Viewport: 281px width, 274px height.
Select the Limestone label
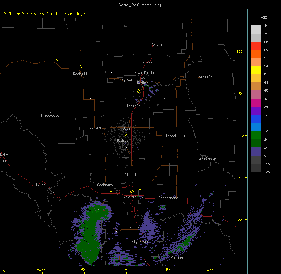pyautogui.click(x=50, y=116)
